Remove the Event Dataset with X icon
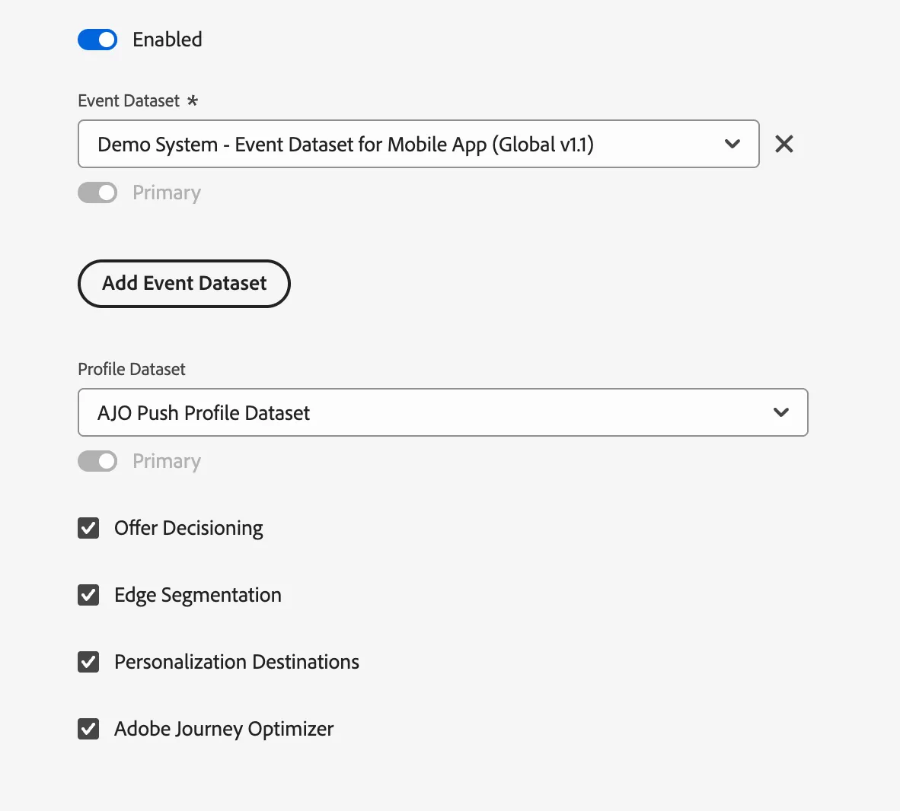 [784, 144]
